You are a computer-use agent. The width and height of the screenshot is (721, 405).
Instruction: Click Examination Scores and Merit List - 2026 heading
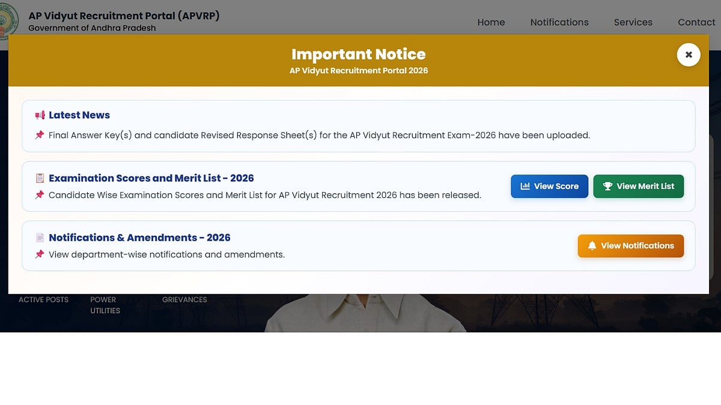tap(151, 178)
